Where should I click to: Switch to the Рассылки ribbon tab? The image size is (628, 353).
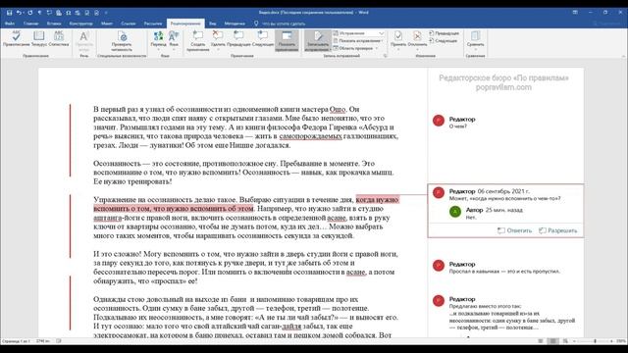153,24
